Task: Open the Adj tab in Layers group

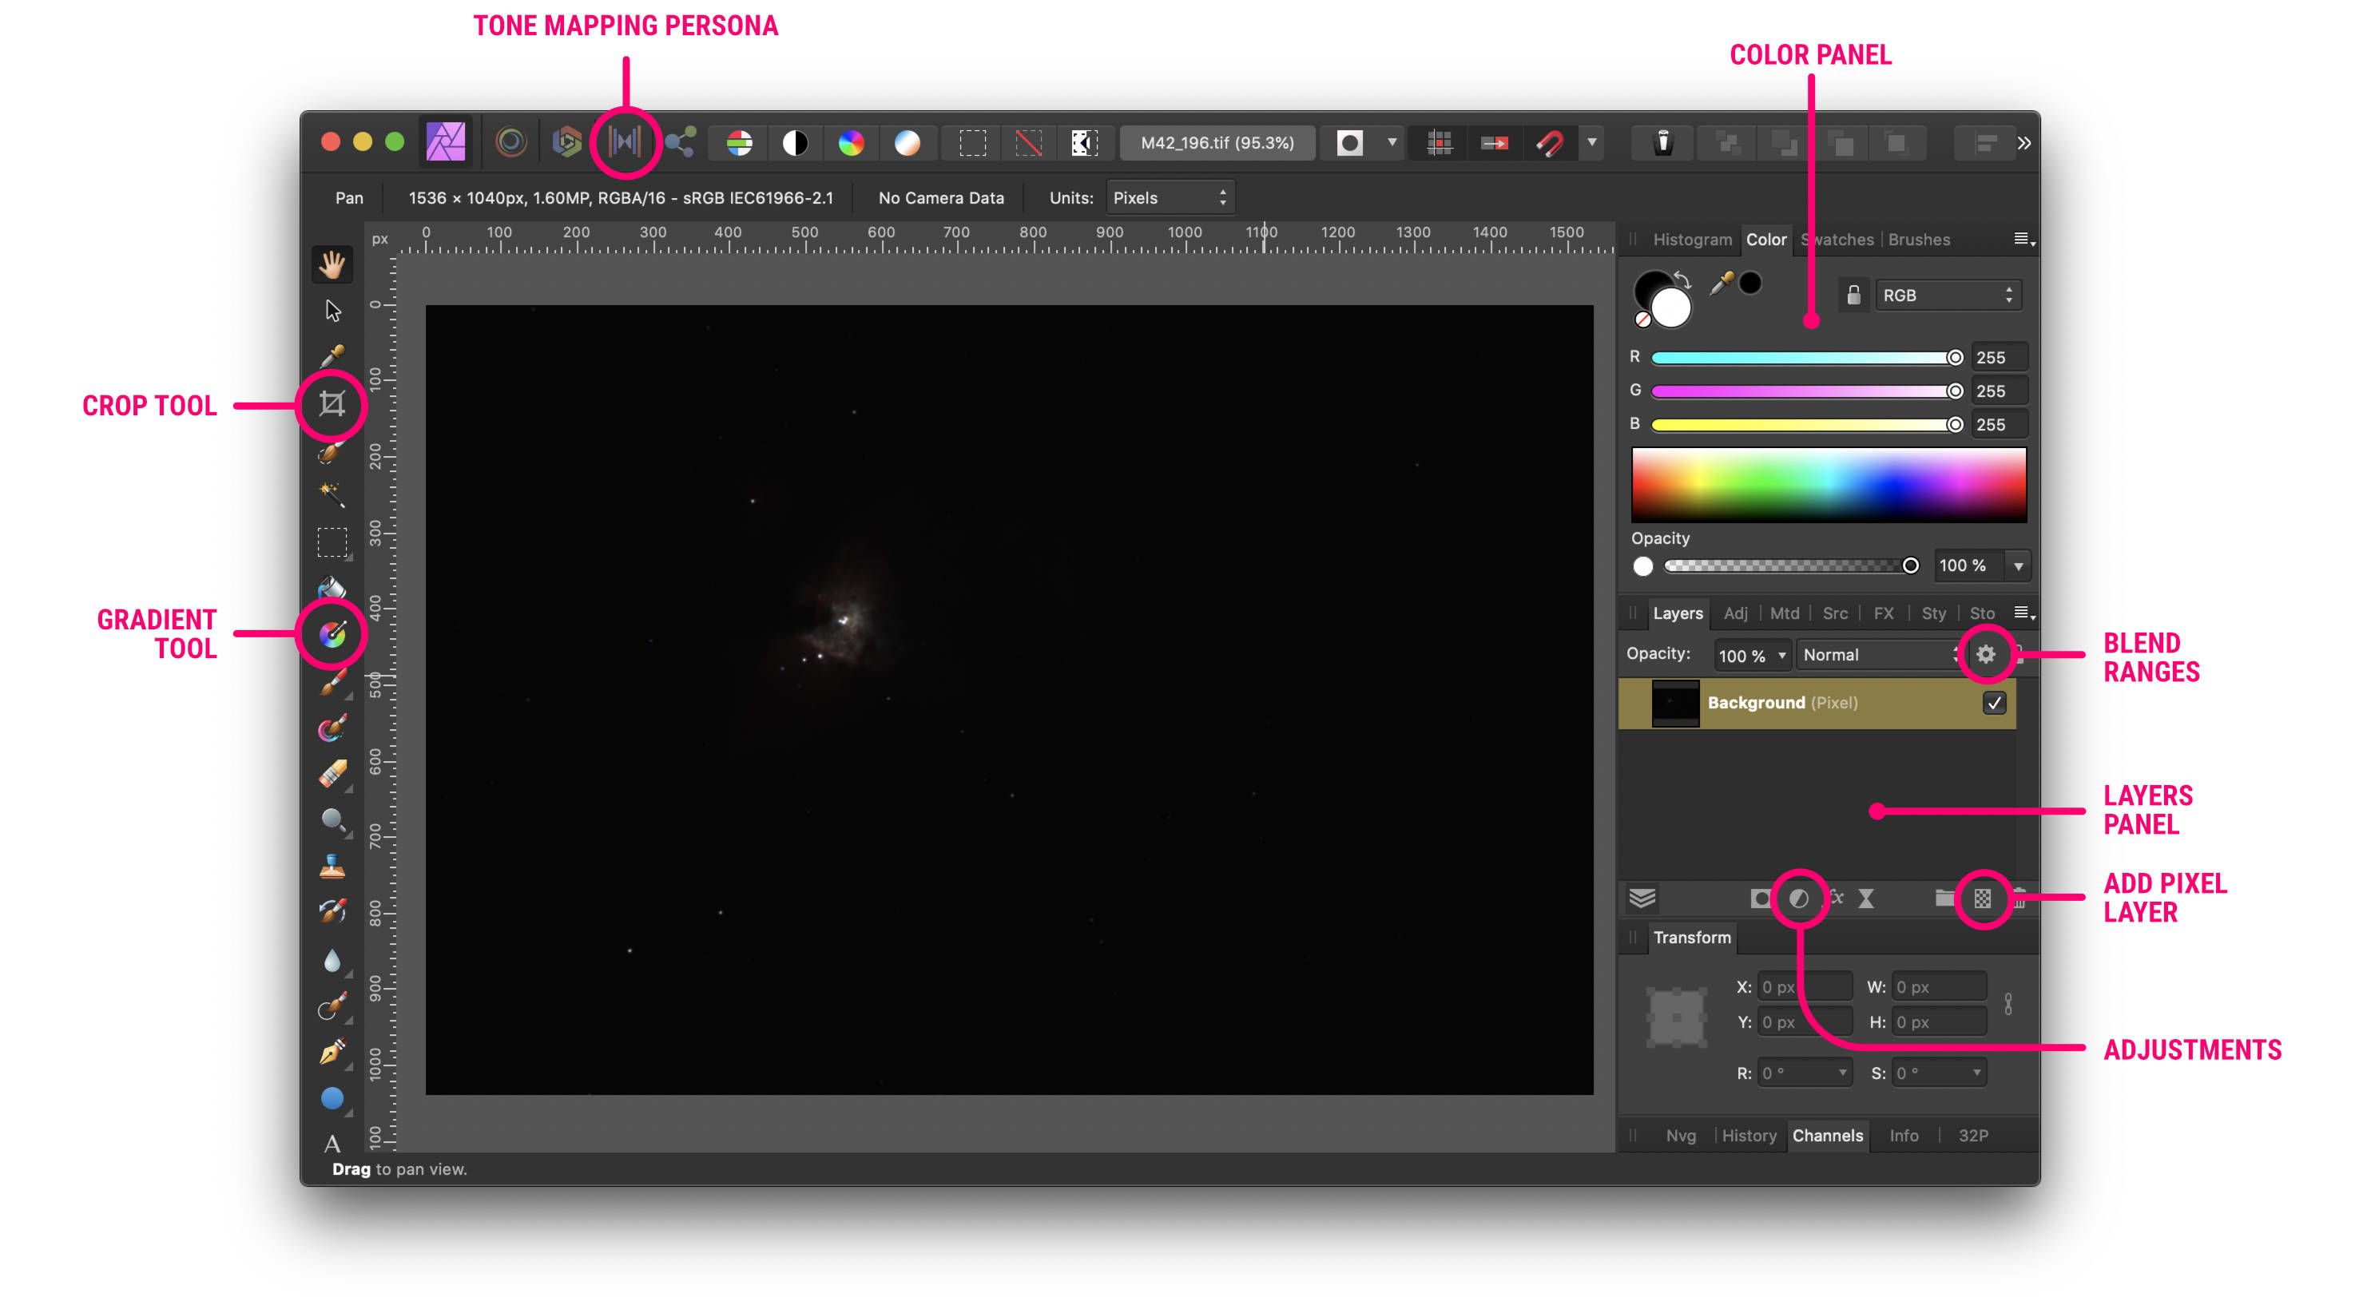Action: pos(1735,613)
